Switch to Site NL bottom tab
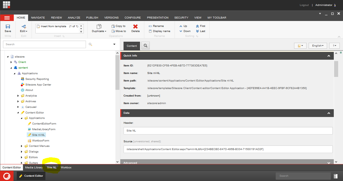Viewport: 343px width, 181px height. pyautogui.click(x=52, y=168)
